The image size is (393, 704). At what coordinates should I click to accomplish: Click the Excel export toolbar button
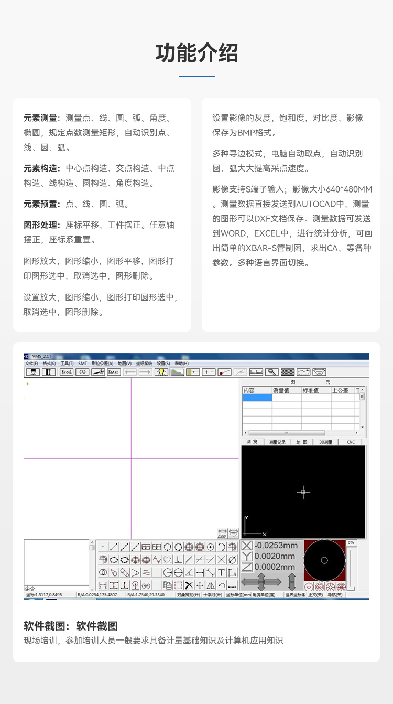67,371
